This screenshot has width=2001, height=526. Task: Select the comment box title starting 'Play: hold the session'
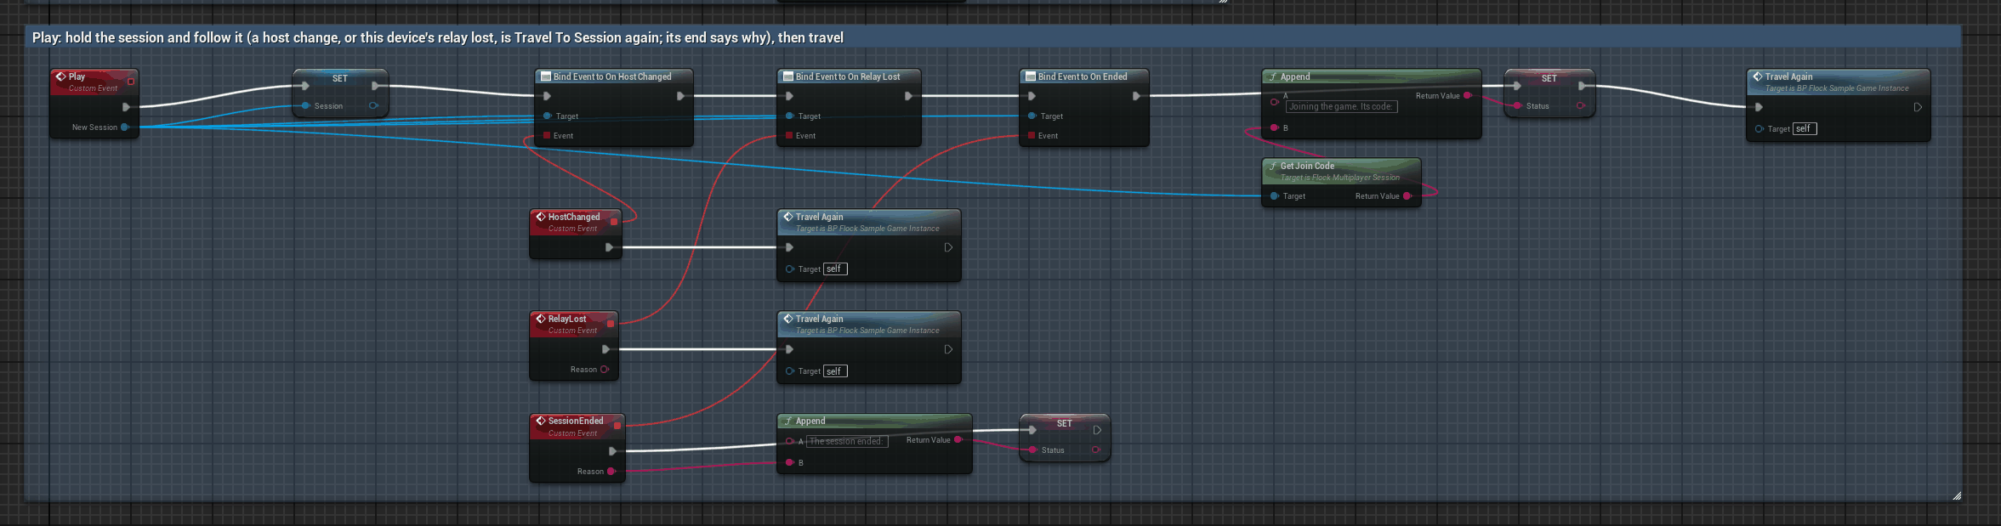coord(438,37)
